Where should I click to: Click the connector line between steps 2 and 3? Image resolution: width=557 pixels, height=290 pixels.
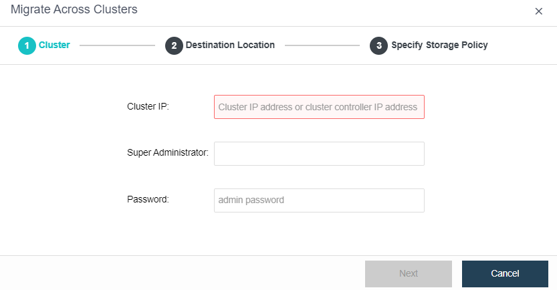pos(322,46)
